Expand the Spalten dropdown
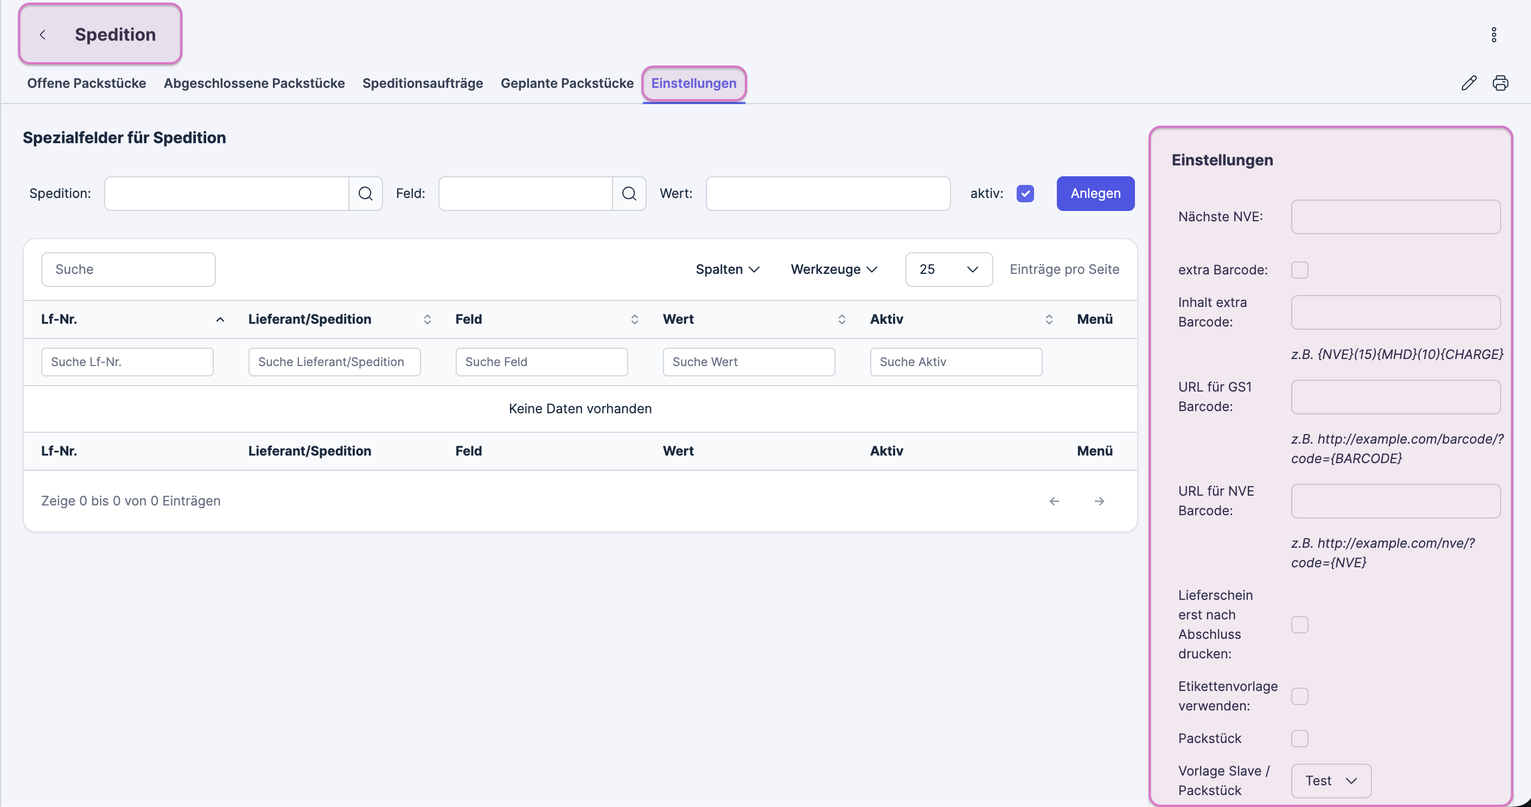1531x807 pixels. [728, 269]
